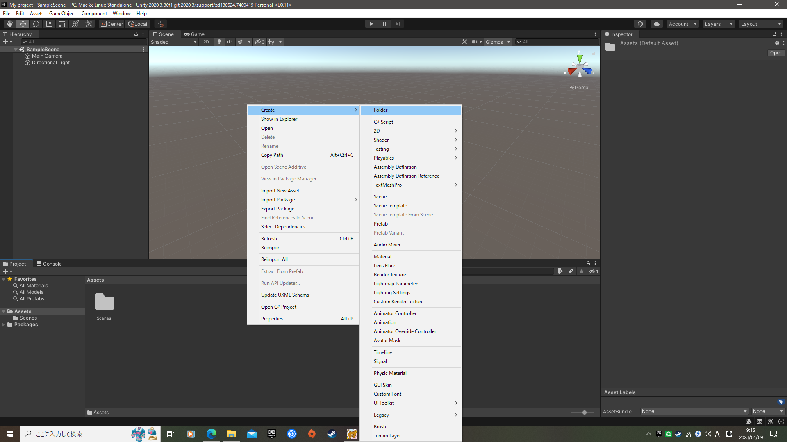Viewport: 787px width, 442px height.
Task: Toggle Local handle rotation
Action: point(138,24)
